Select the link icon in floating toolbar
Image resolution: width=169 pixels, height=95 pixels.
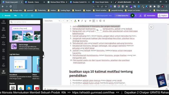97,30
